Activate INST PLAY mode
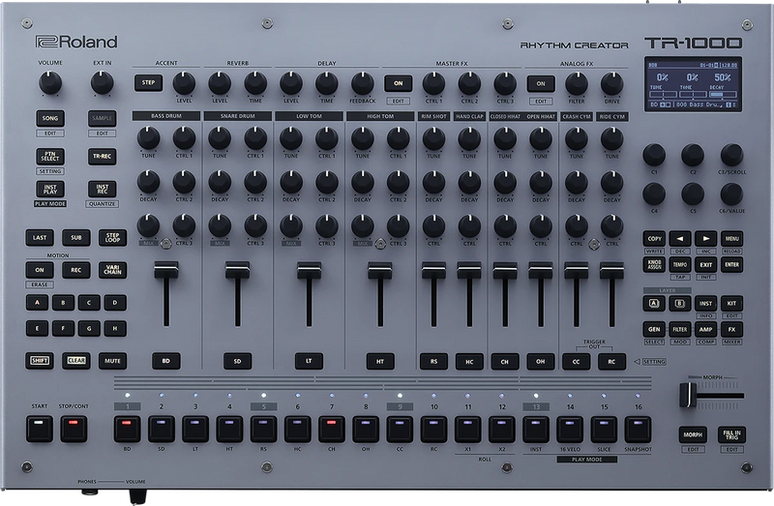Viewport: 774px width, 506px height. (50, 189)
